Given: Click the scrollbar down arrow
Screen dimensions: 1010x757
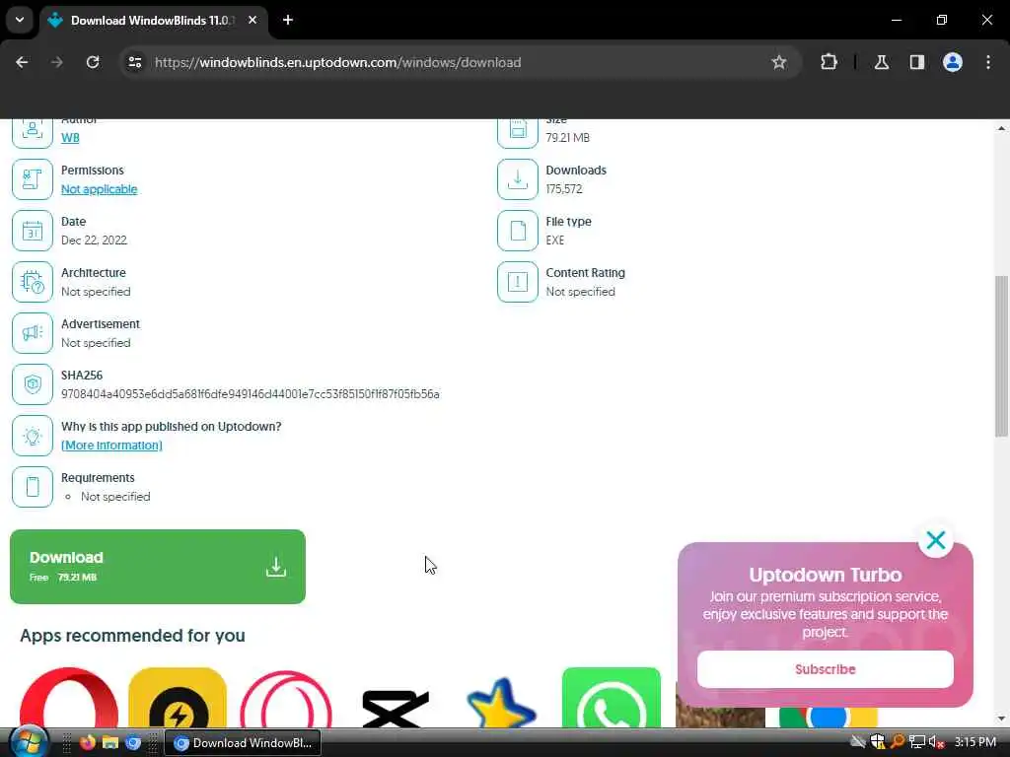Looking at the screenshot, I should tap(1001, 719).
